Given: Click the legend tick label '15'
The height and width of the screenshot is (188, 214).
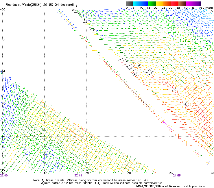Looking at the screenshot, I should pos(148,8).
